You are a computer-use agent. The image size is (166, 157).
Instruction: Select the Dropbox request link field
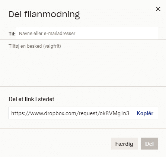coord(70,113)
